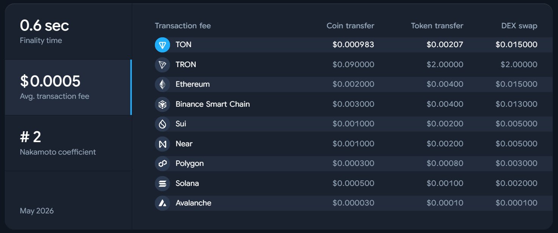Click the Coin transfer column header
Viewport: 558px width, 233px height.
point(350,26)
